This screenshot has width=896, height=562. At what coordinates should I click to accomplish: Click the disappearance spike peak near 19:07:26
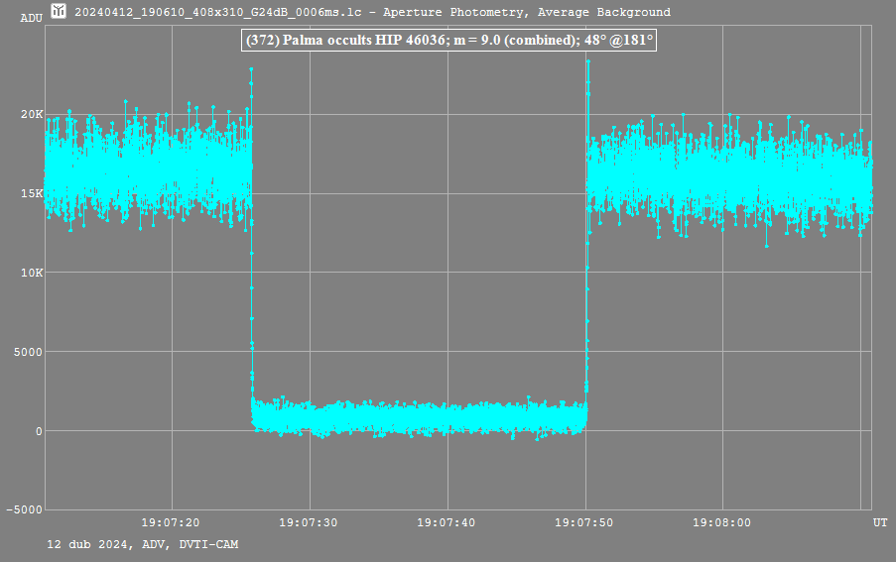pyautogui.click(x=251, y=69)
